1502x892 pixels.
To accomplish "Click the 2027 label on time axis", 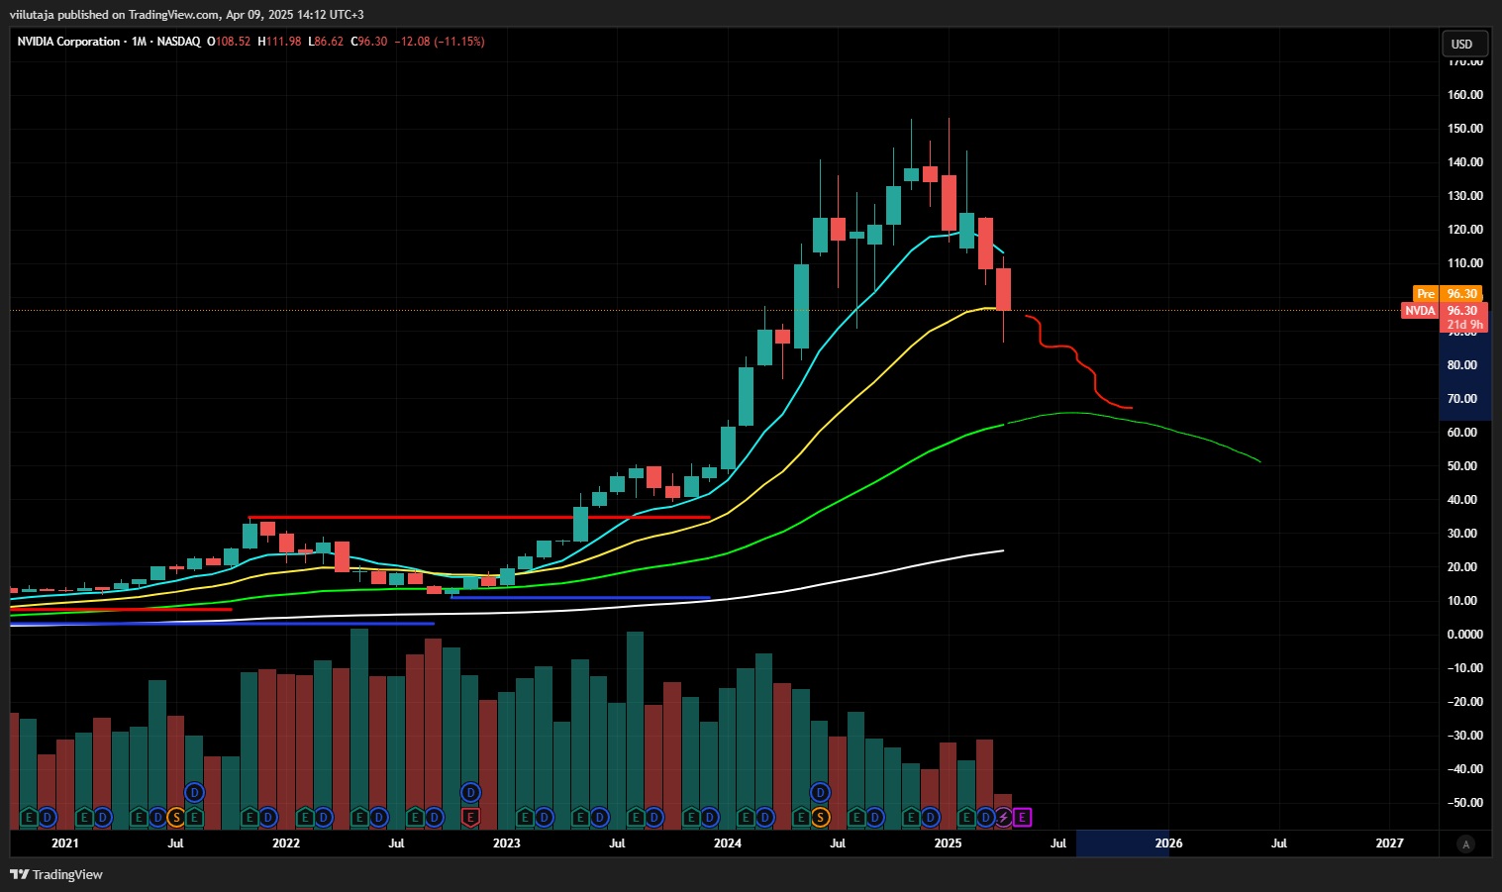I will click(x=1389, y=843).
